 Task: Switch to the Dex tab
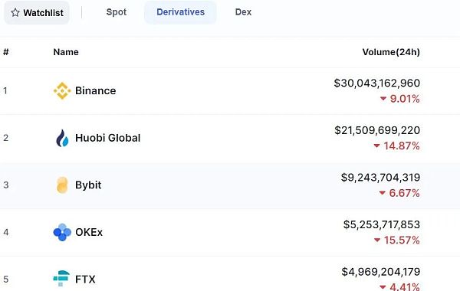pyautogui.click(x=243, y=12)
